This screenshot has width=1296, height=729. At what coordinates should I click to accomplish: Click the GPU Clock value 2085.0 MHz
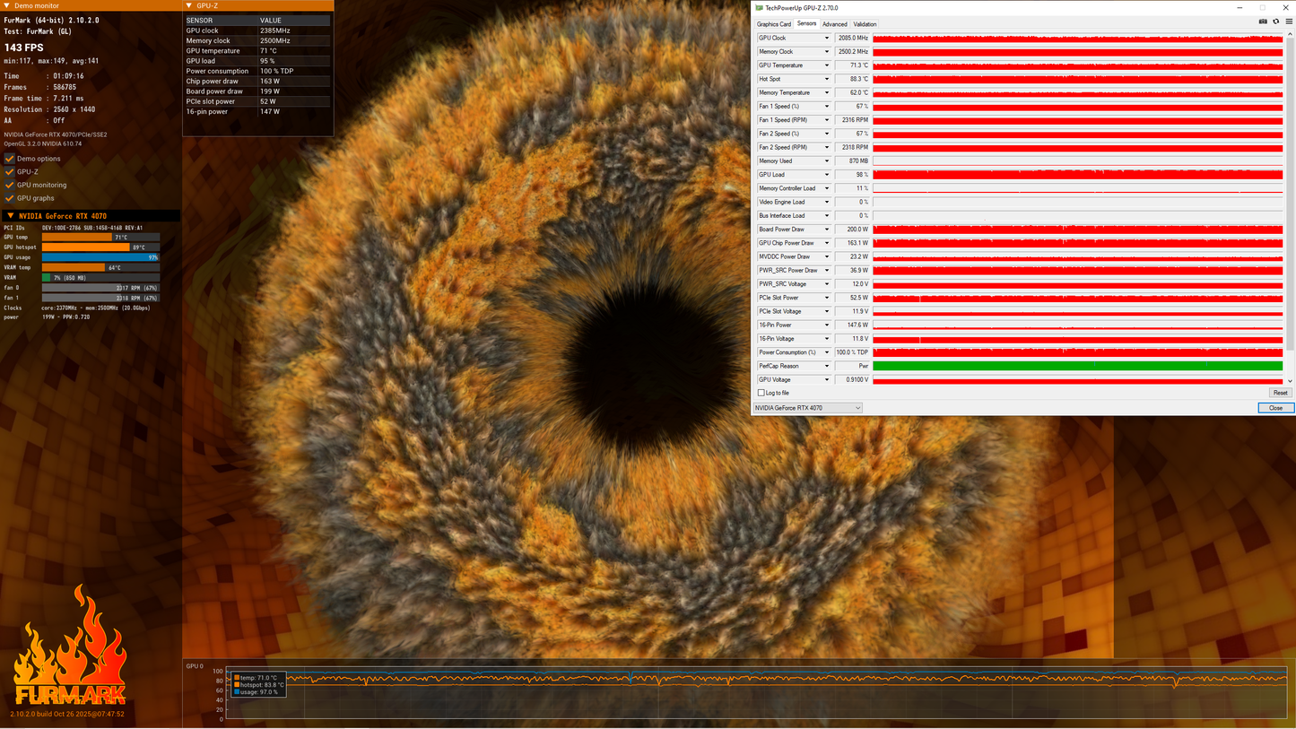[852, 39]
